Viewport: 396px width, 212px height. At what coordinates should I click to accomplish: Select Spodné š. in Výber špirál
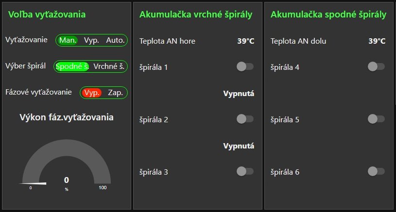click(x=72, y=66)
